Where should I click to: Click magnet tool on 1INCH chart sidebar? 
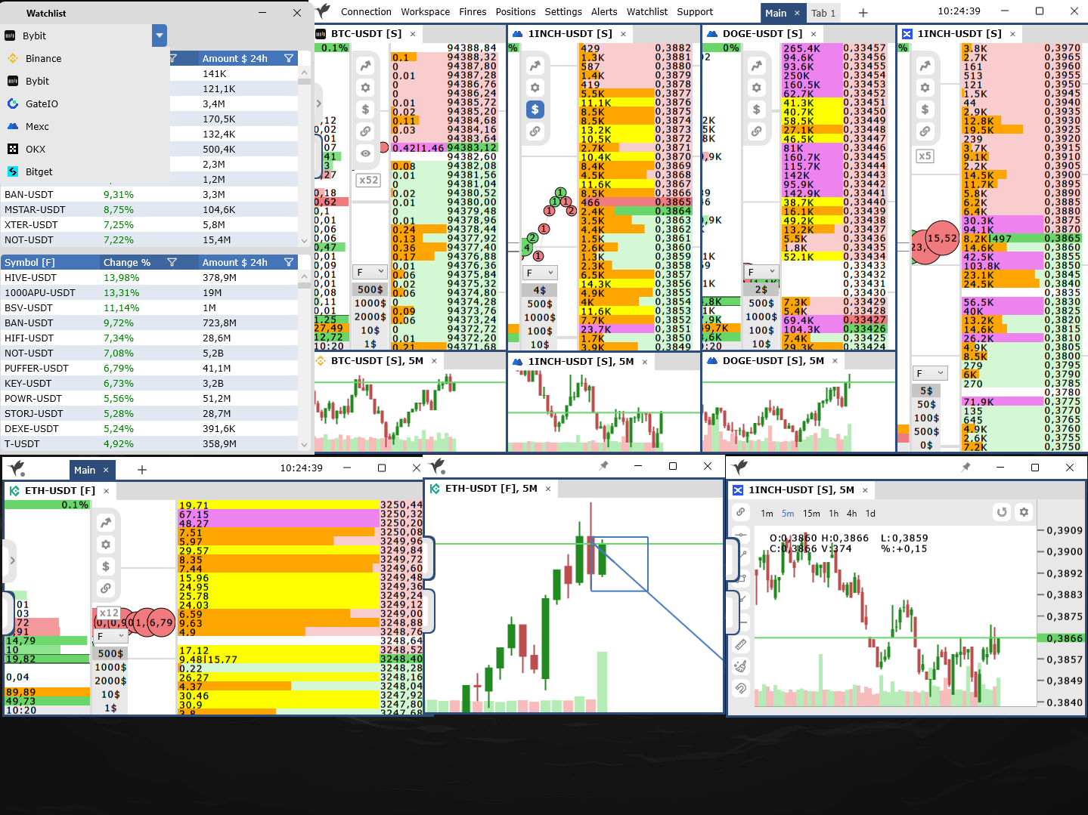[x=741, y=688]
